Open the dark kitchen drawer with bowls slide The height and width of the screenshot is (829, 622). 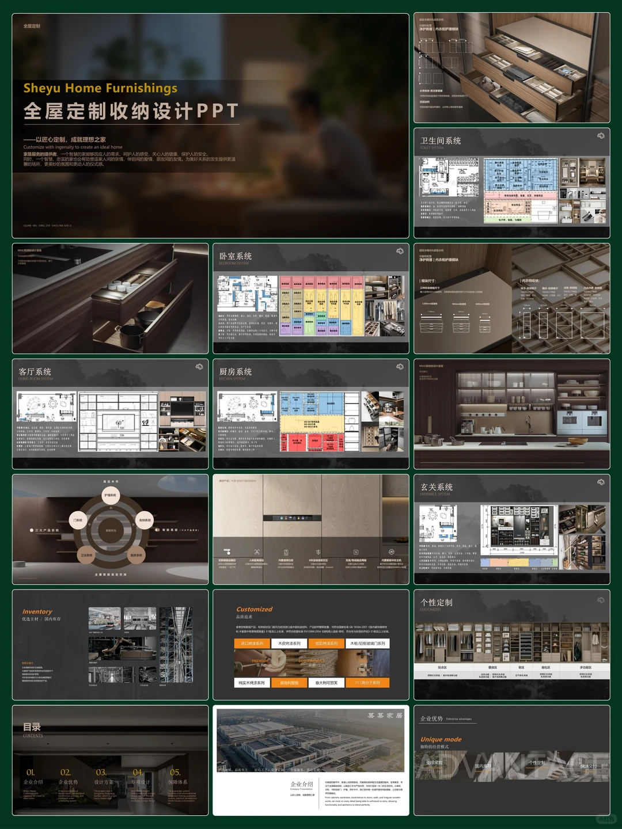coord(110,298)
